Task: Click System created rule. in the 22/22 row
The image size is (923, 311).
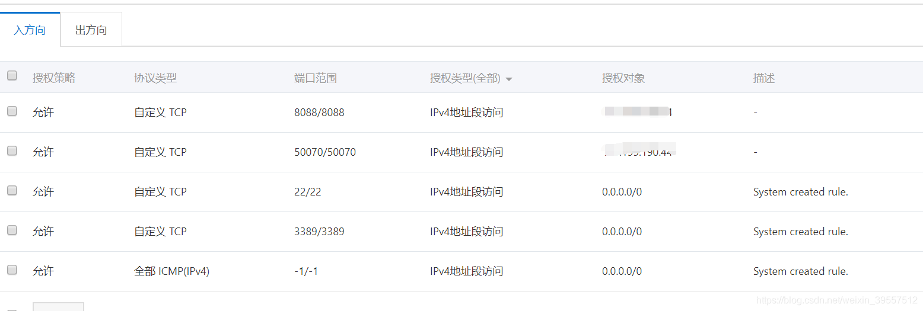Action: (x=801, y=192)
